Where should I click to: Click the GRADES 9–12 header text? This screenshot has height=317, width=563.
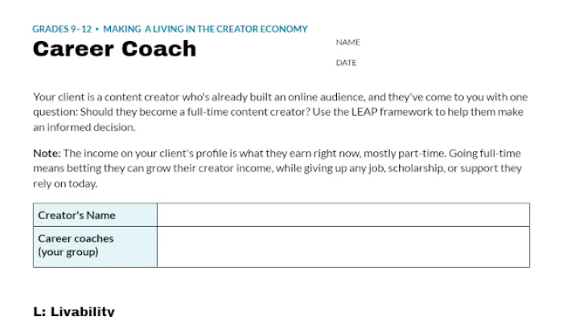pos(62,29)
